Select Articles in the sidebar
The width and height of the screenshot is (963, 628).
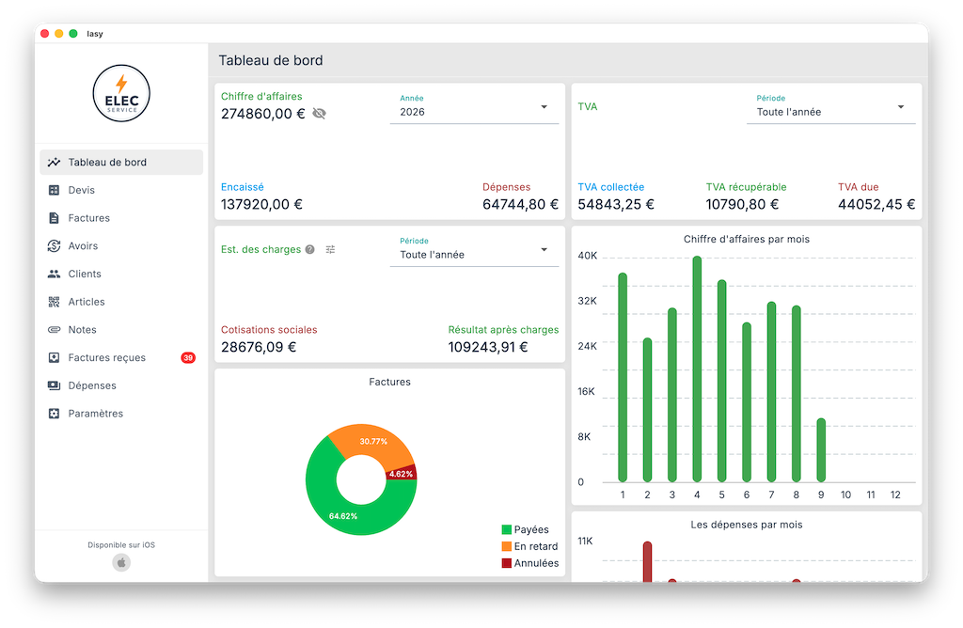click(121, 302)
